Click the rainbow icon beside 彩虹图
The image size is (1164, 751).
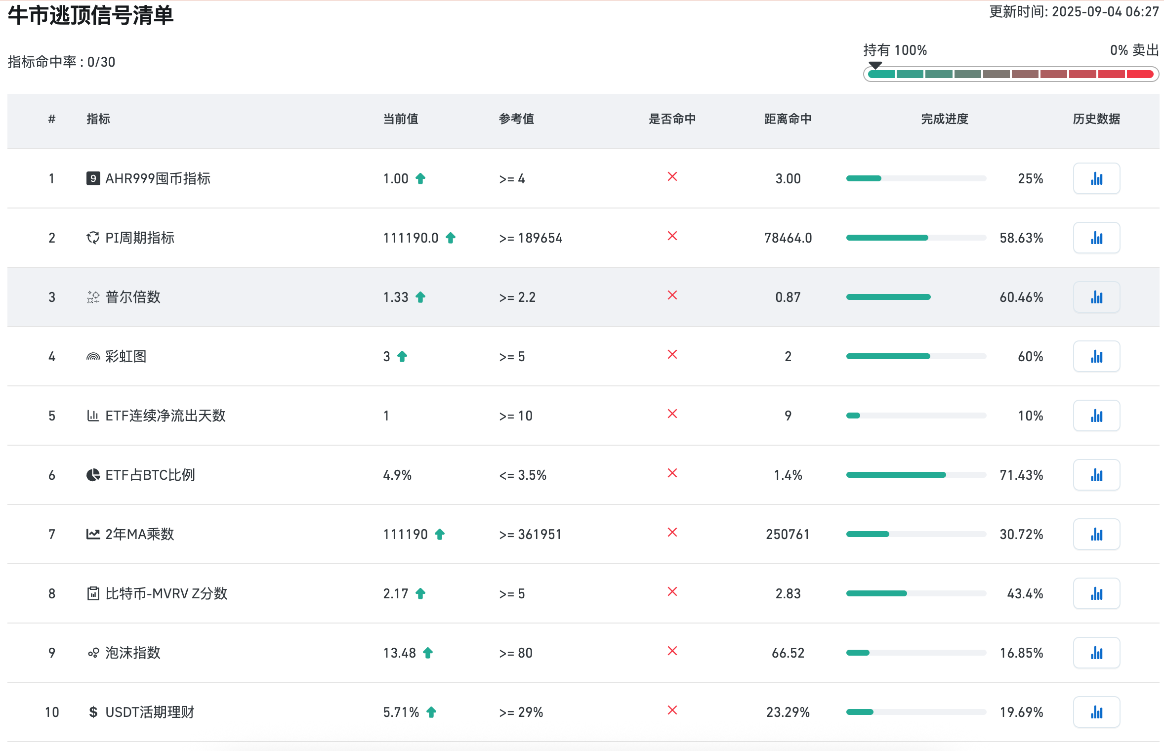93,356
